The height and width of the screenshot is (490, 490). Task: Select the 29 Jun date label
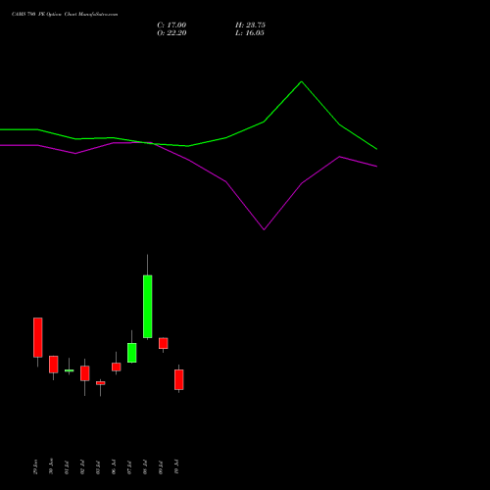[x=35, y=466]
